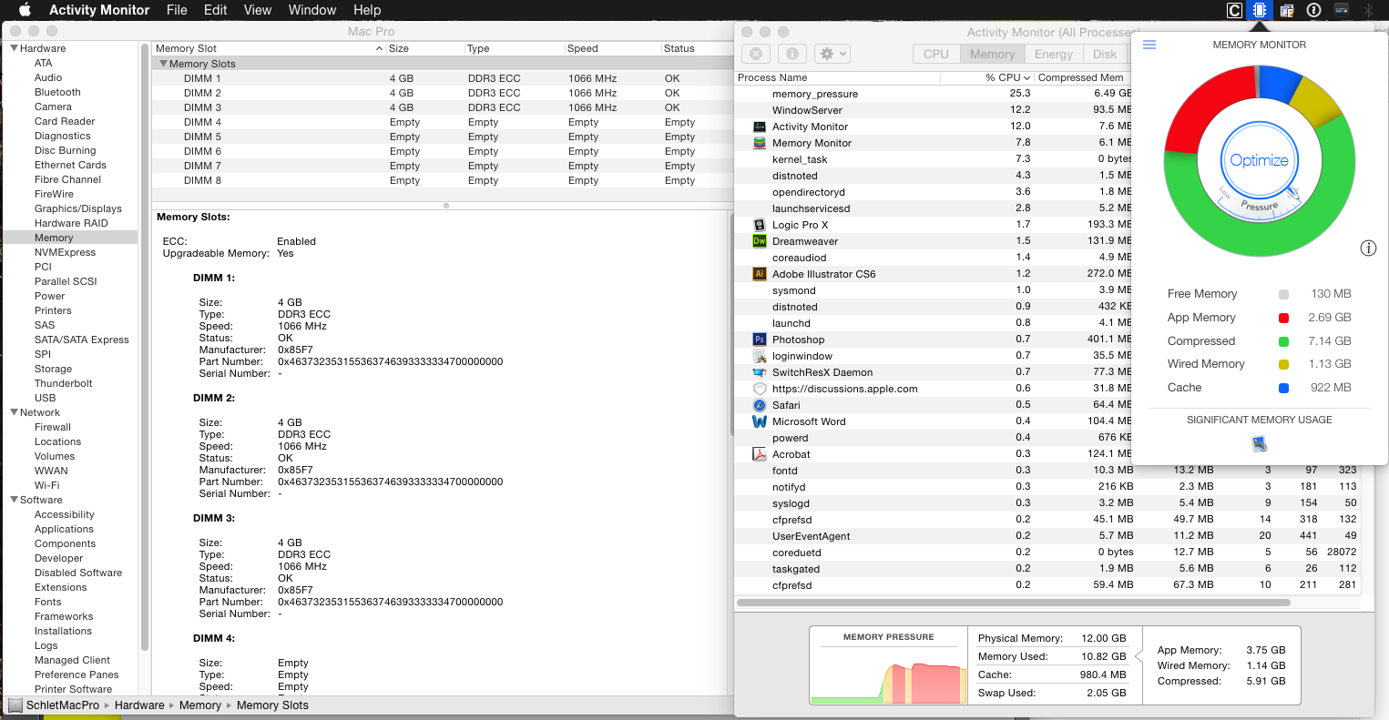Select the 'kernel_task' process row
Viewport: 1389px width, 720px height.
(934, 159)
